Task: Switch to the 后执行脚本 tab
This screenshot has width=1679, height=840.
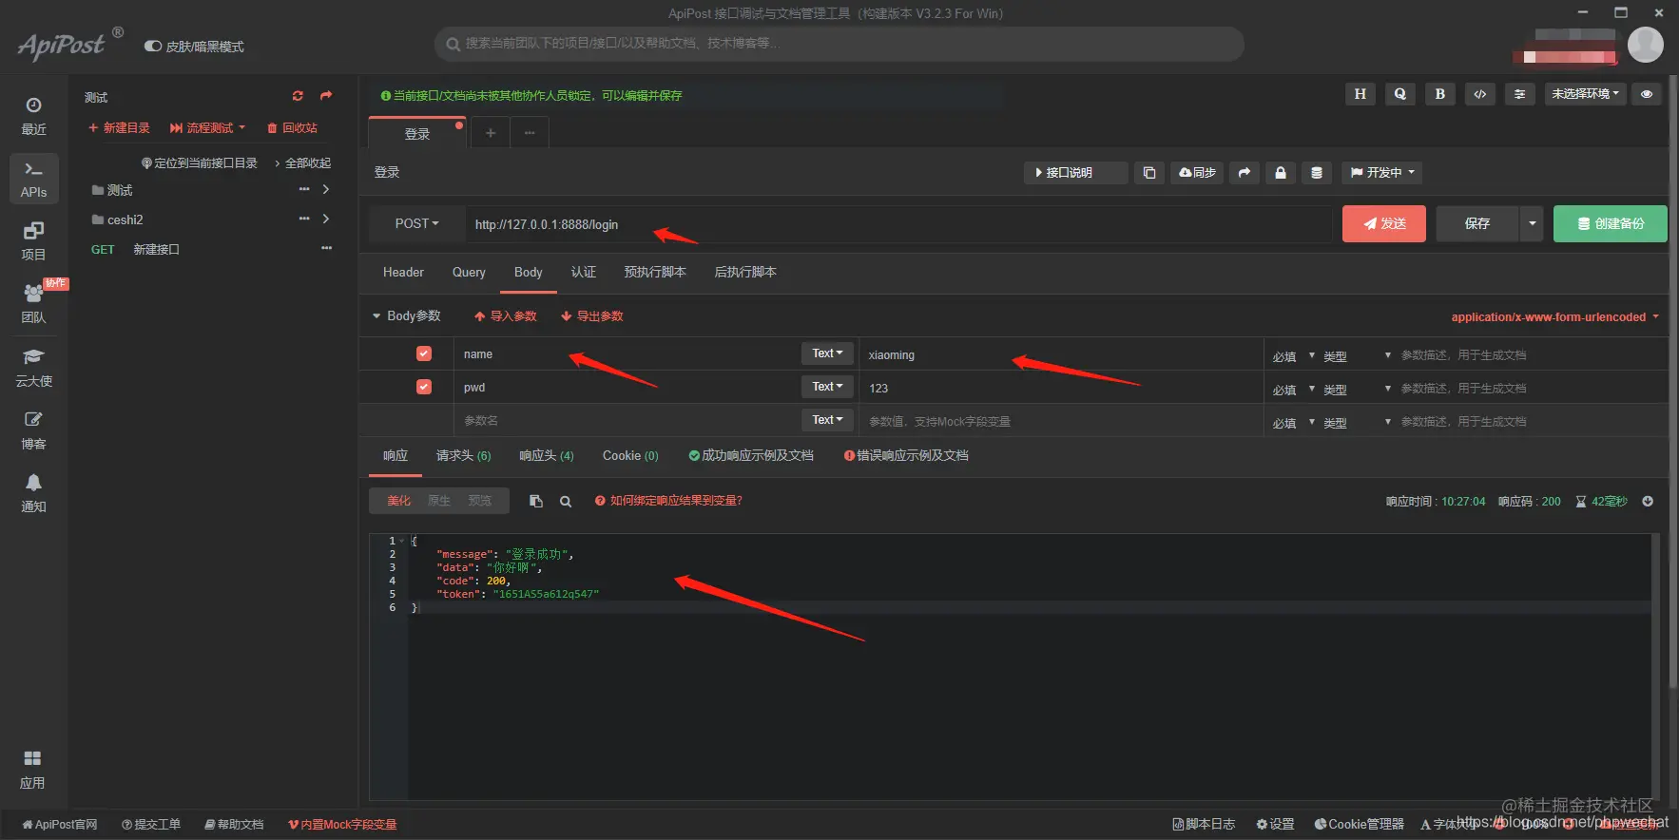Action: tap(745, 273)
